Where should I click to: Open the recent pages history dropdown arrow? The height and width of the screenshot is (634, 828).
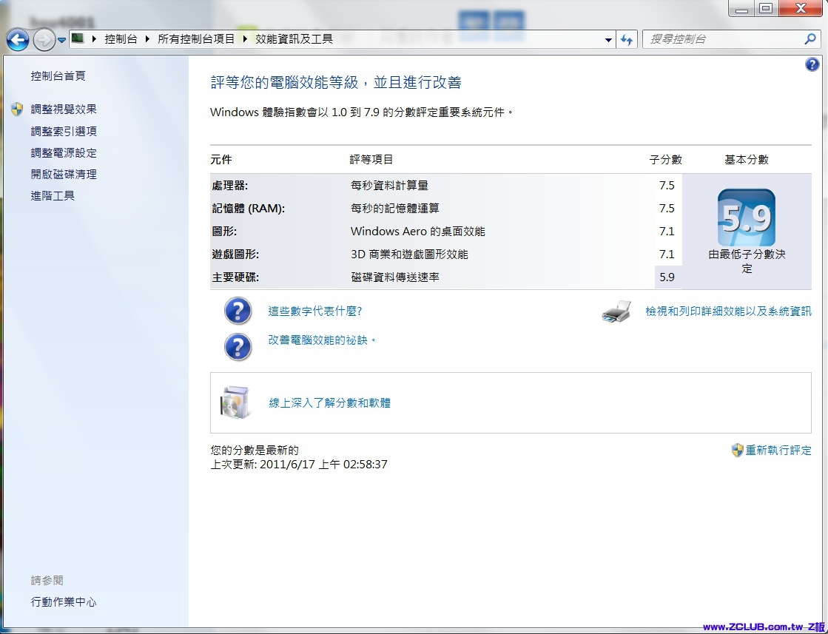tap(61, 40)
